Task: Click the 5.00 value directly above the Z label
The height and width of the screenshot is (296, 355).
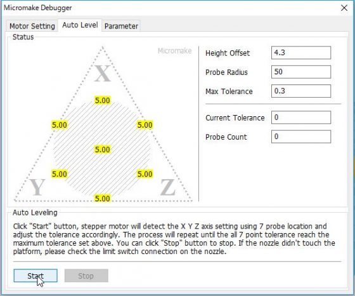Action: (x=145, y=174)
